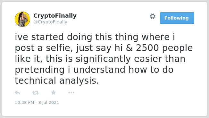Click the Following button to unfollow

click(177, 18)
